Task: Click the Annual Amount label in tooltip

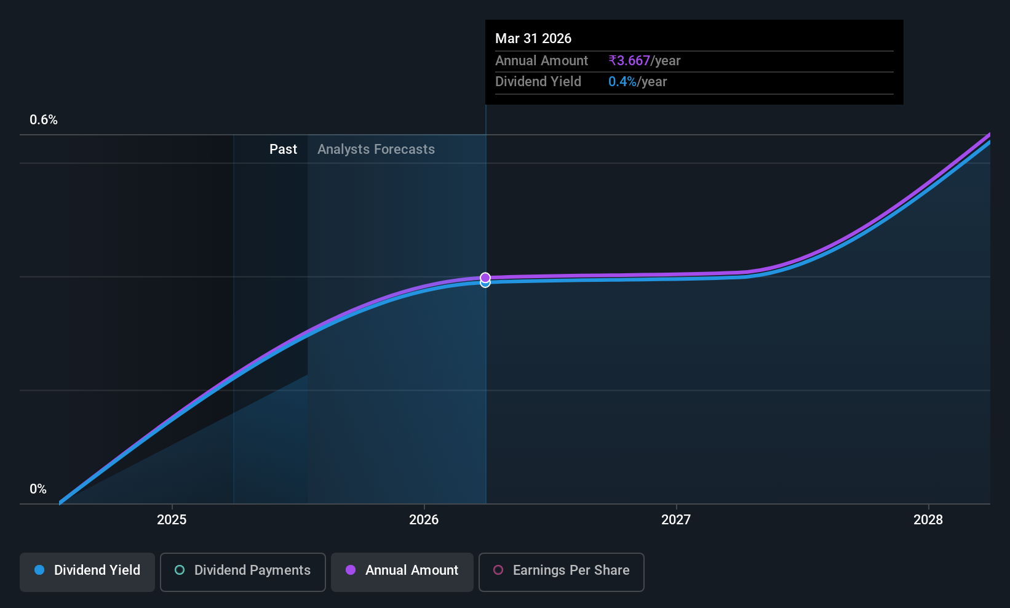Action: (x=541, y=61)
